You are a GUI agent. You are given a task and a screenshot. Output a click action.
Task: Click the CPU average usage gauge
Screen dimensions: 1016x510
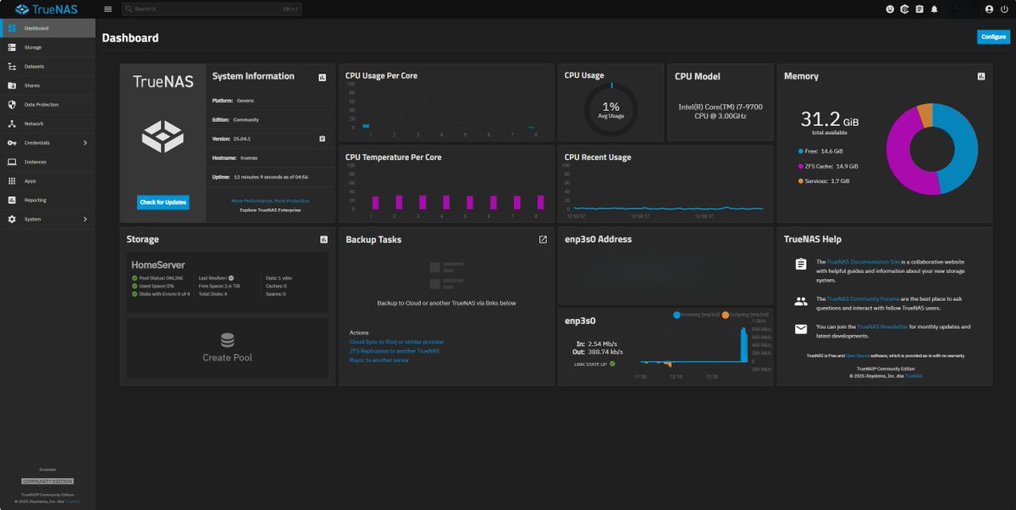pyautogui.click(x=611, y=109)
